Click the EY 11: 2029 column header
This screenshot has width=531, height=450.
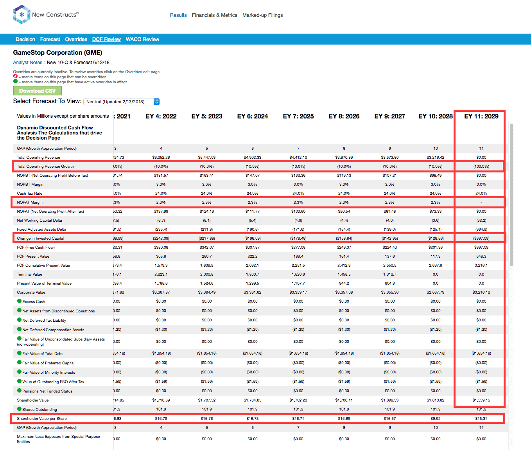(x=481, y=116)
